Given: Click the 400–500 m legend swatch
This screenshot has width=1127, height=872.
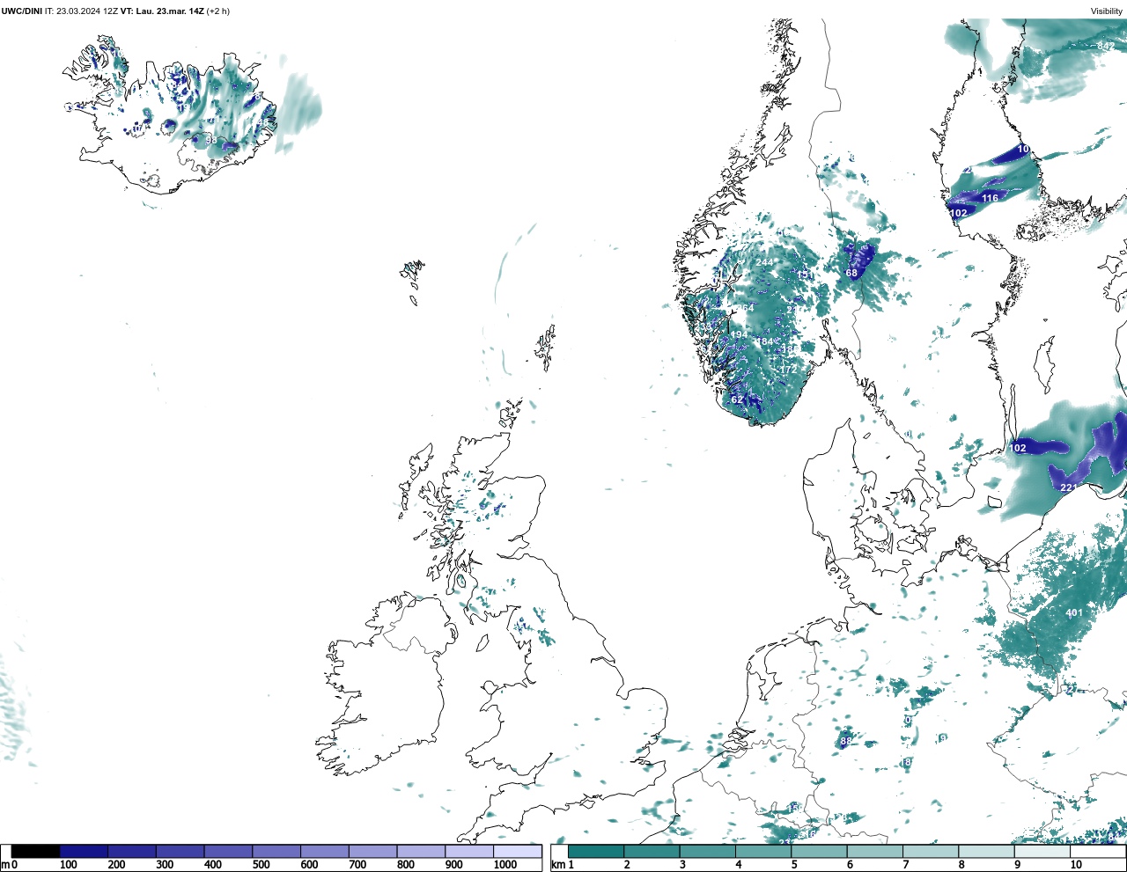Looking at the screenshot, I should pos(228,851).
